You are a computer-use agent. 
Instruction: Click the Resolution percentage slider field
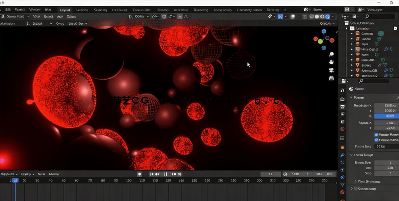(x=386, y=116)
